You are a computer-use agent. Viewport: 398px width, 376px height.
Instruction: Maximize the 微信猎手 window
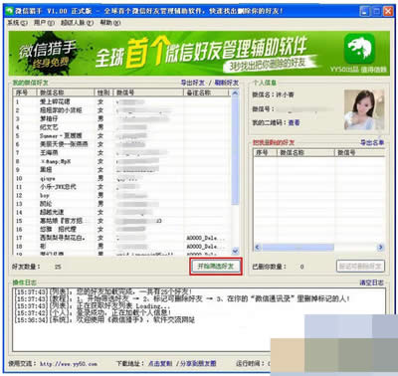[x=376, y=11]
